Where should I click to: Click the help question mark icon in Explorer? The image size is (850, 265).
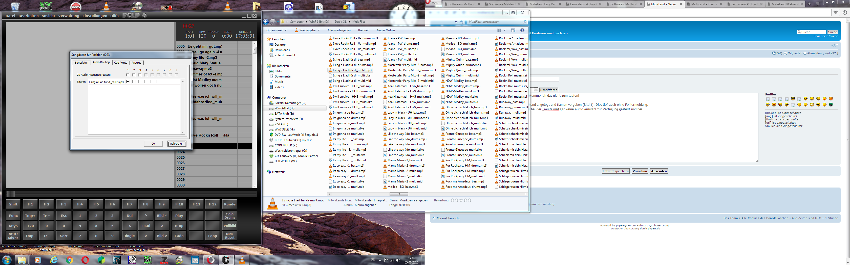click(x=522, y=30)
